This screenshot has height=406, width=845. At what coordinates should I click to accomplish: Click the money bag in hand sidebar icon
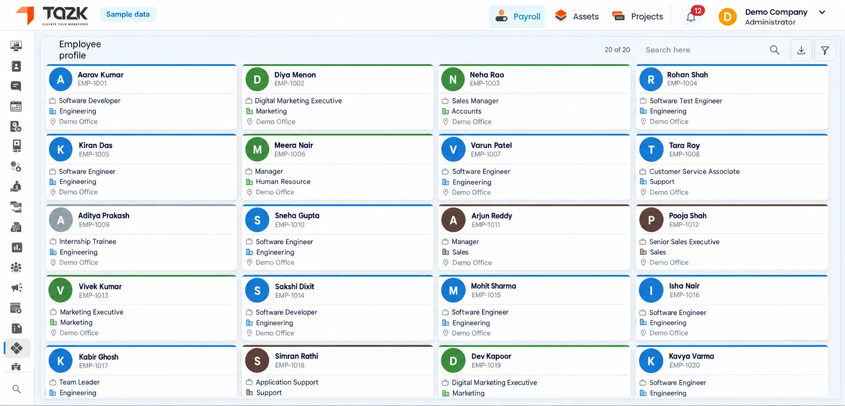[x=16, y=187]
